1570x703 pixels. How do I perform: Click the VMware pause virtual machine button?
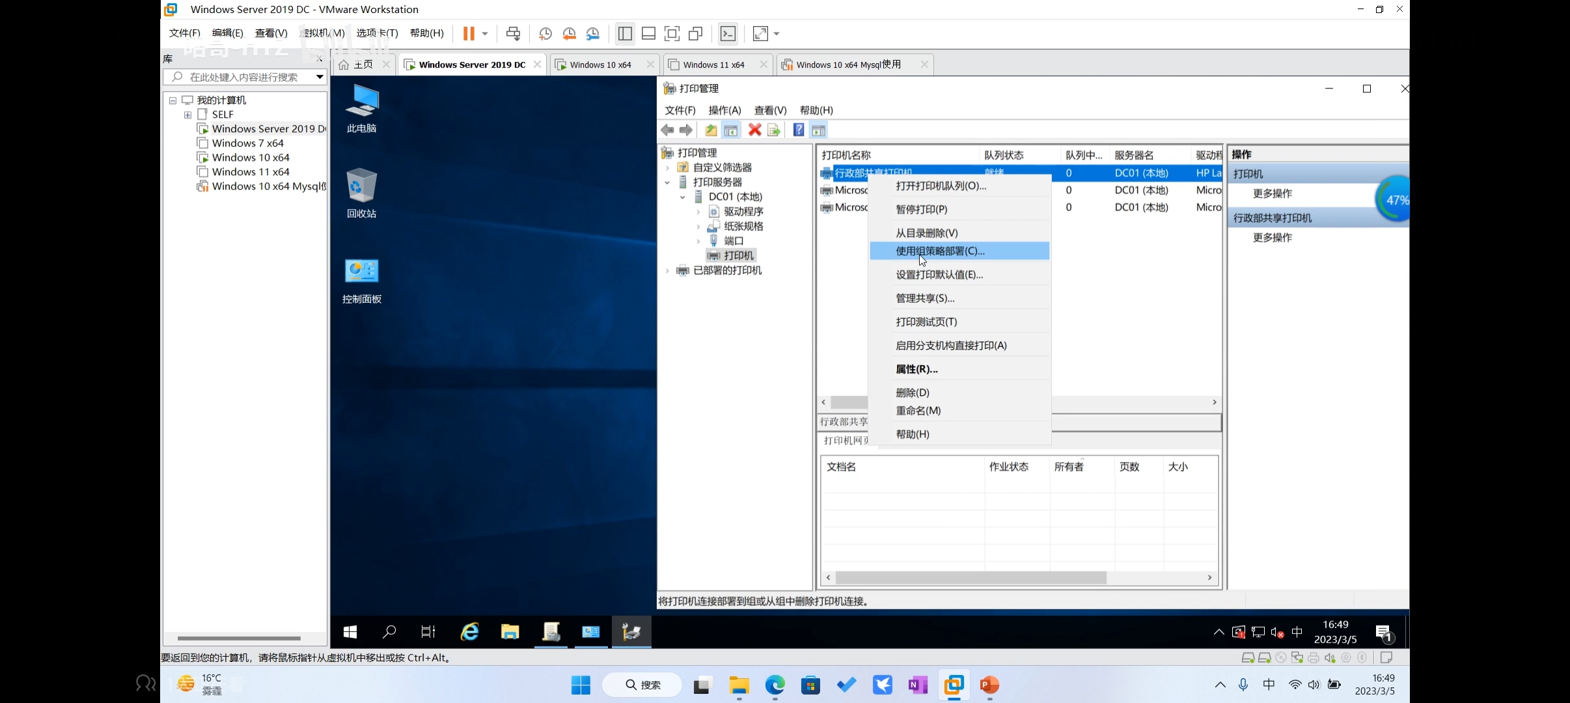468,34
